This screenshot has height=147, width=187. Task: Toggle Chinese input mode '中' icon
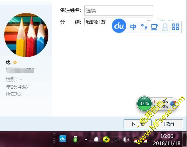[133, 27]
